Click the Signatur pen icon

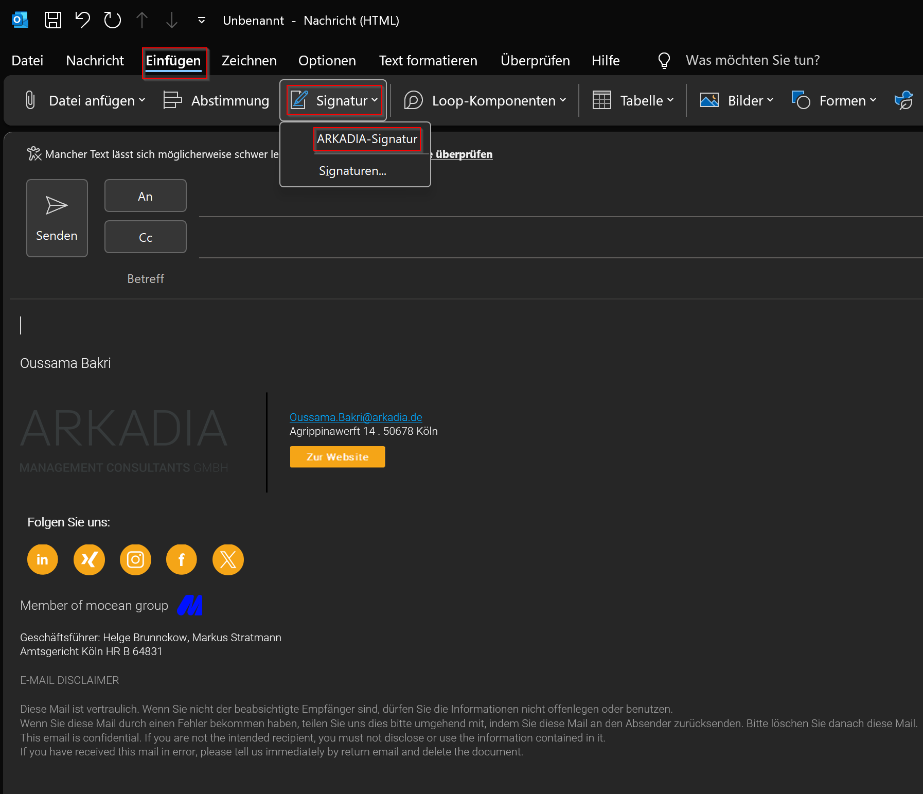(x=299, y=100)
